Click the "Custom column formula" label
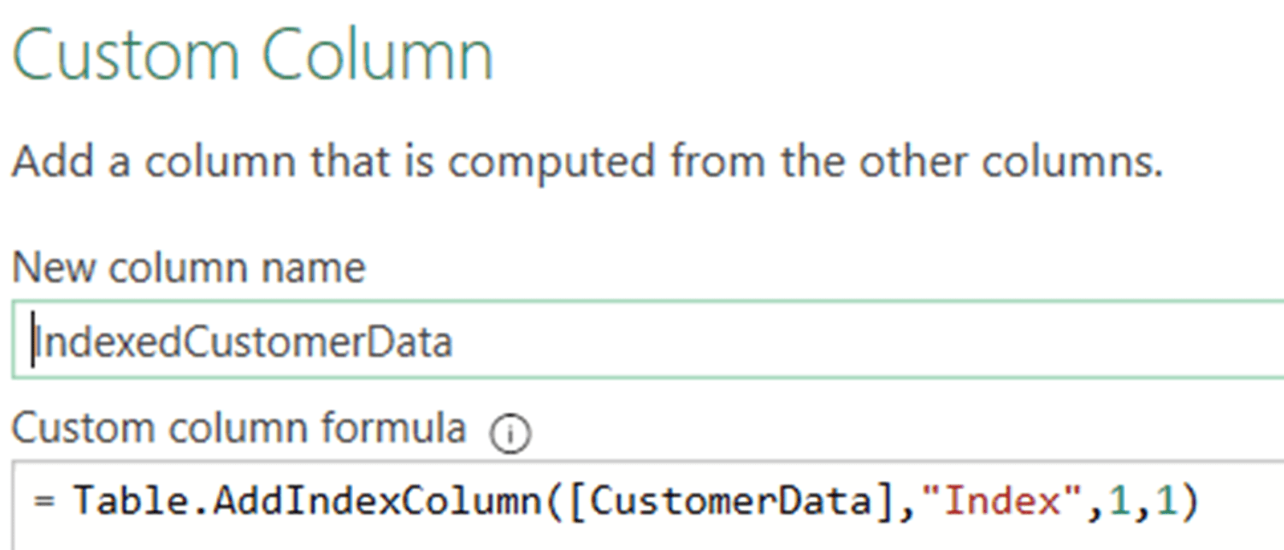This screenshot has width=1284, height=550. (238, 427)
